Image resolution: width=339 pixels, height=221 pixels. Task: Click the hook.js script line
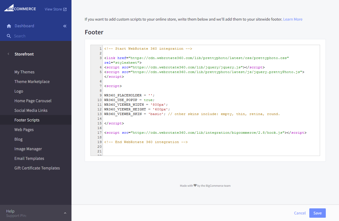(x=205, y=133)
